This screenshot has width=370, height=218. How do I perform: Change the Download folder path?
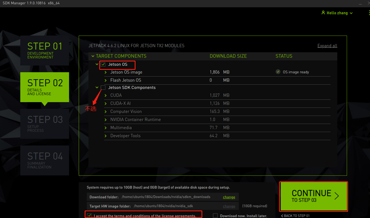(x=229, y=197)
